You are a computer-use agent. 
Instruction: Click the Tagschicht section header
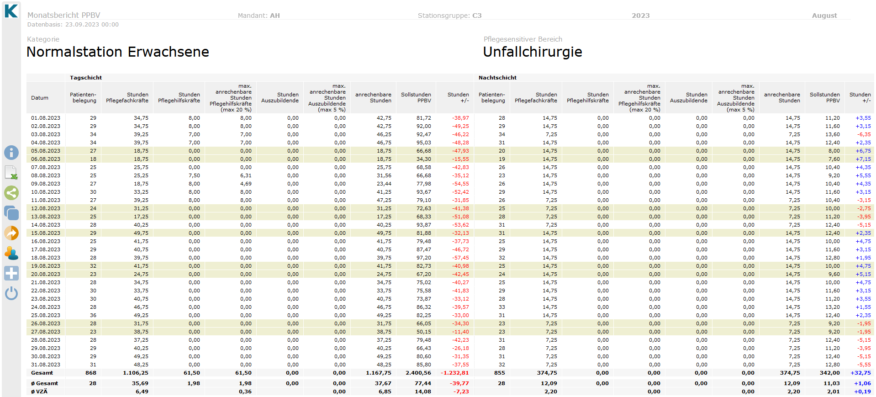click(x=86, y=78)
